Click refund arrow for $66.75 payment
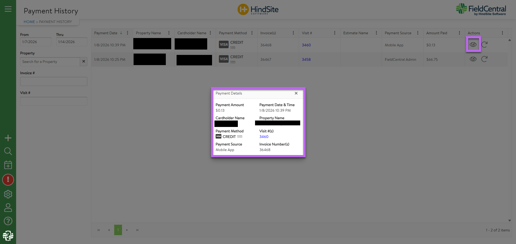The width and height of the screenshot is (516, 244). point(484,59)
